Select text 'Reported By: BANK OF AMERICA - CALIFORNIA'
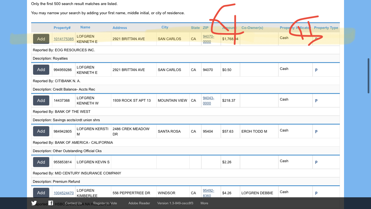 [73, 143]
